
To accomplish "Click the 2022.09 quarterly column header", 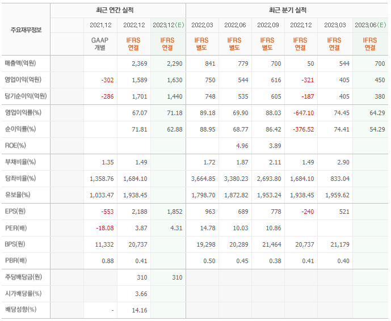I will pyautogui.click(x=268, y=25).
